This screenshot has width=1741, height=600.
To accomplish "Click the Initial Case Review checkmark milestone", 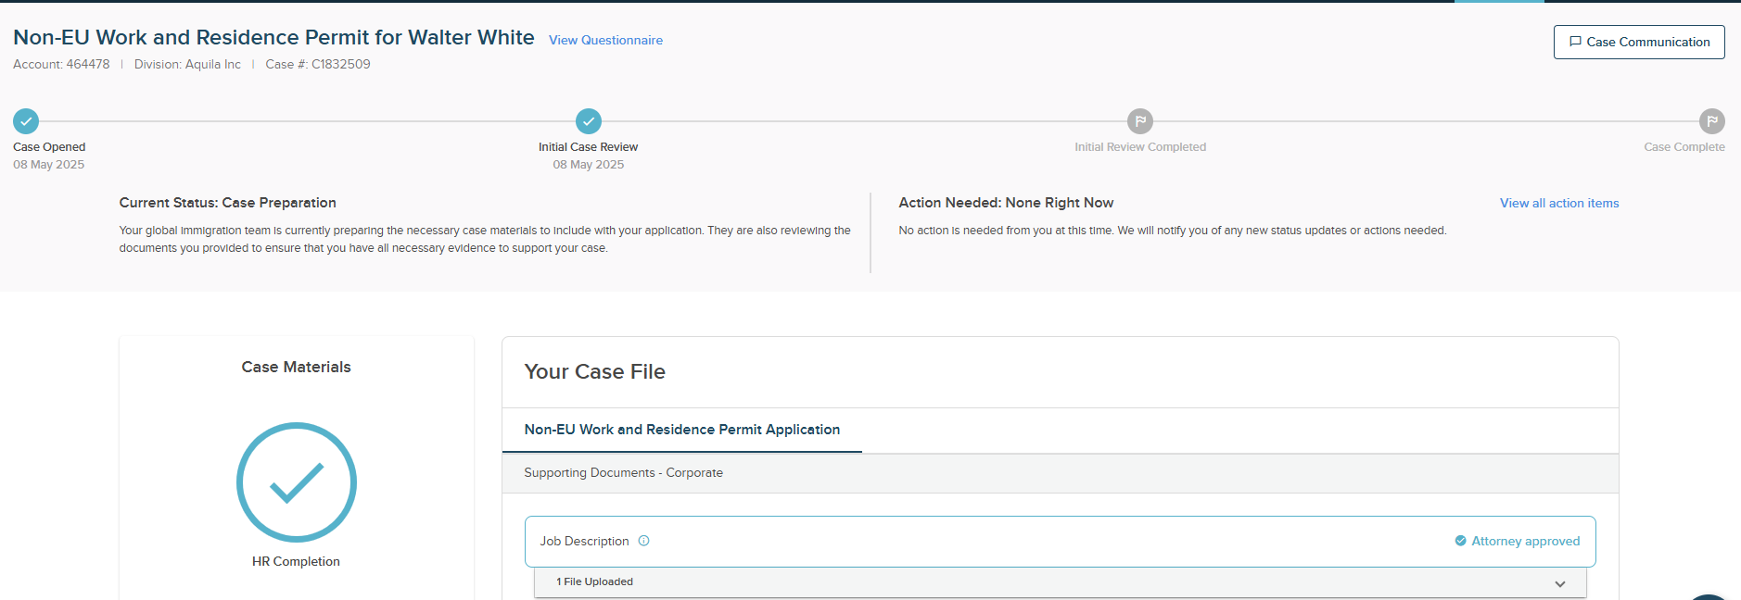I will tap(589, 121).
